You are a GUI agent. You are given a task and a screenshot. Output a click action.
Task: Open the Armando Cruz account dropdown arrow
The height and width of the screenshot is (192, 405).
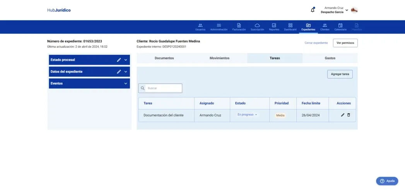[347, 10]
